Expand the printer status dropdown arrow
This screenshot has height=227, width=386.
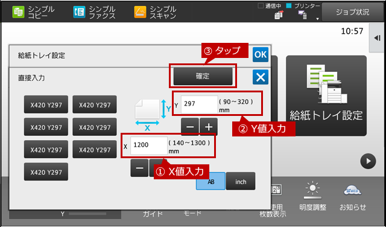[x=317, y=19]
